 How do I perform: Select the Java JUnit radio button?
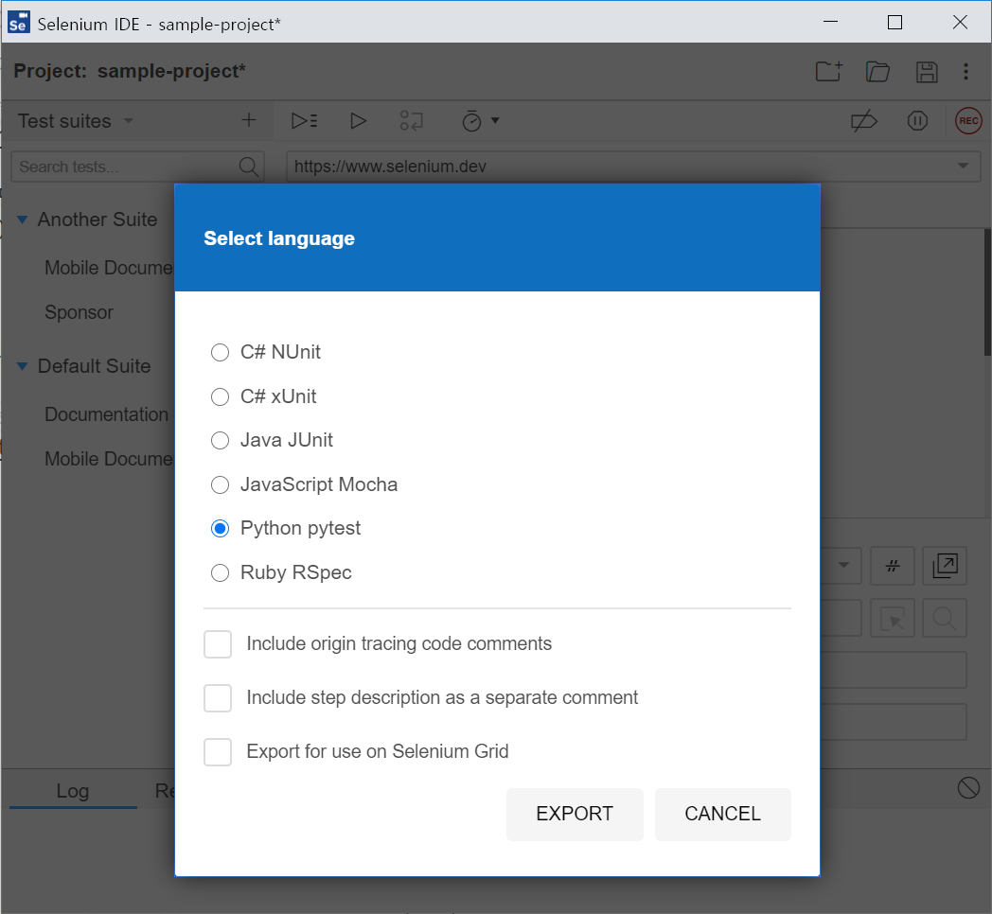221,440
